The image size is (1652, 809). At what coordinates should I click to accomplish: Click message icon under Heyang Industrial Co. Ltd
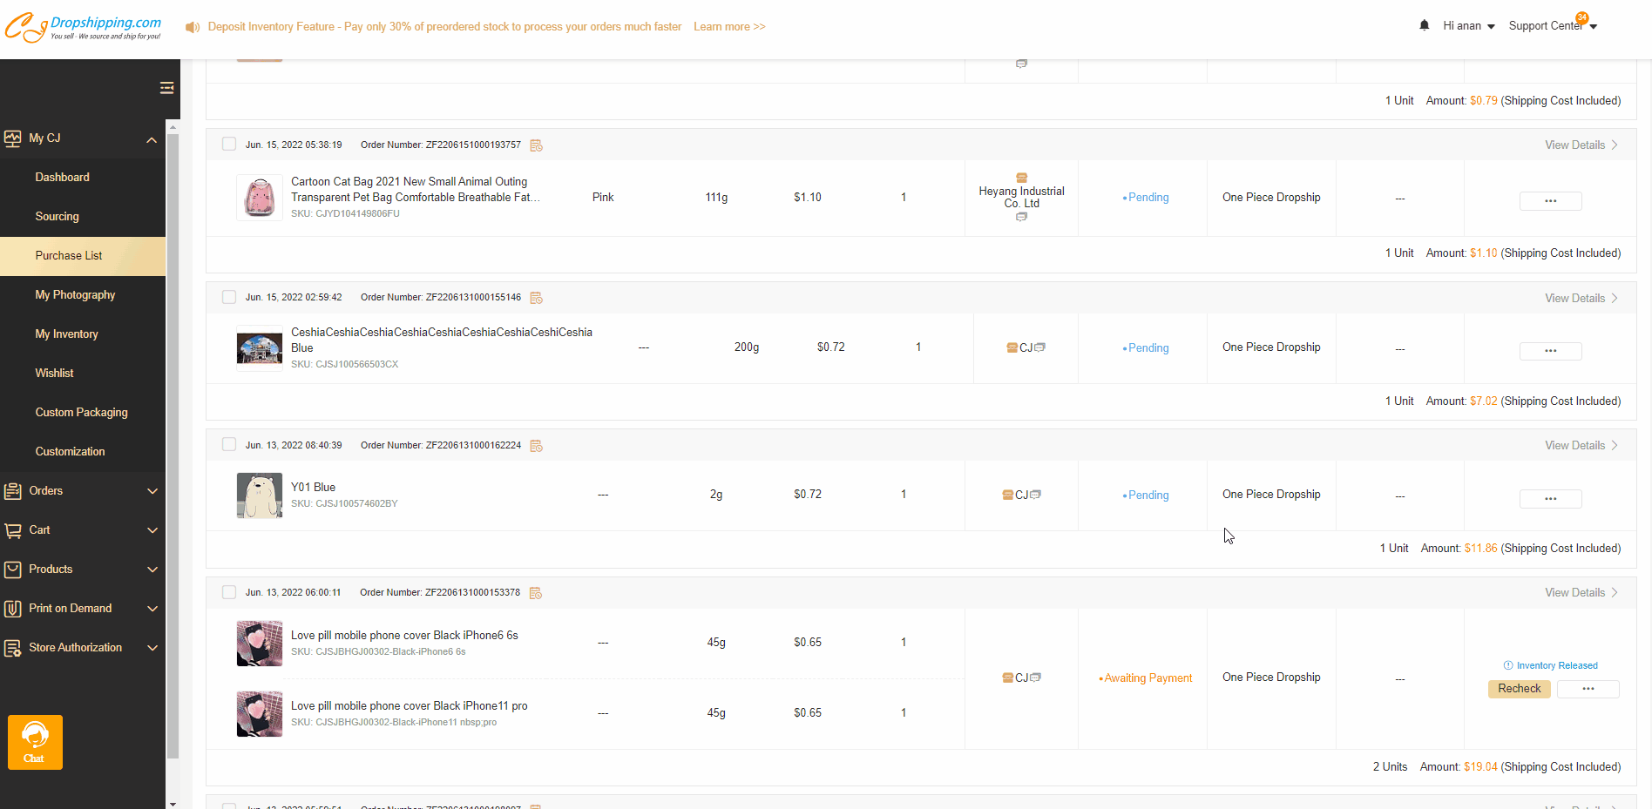pyautogui.click(x=1021, y=217)
